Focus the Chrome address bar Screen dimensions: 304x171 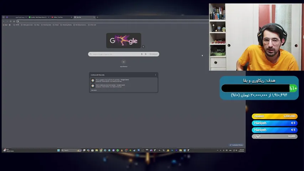(x=113, y=21)
